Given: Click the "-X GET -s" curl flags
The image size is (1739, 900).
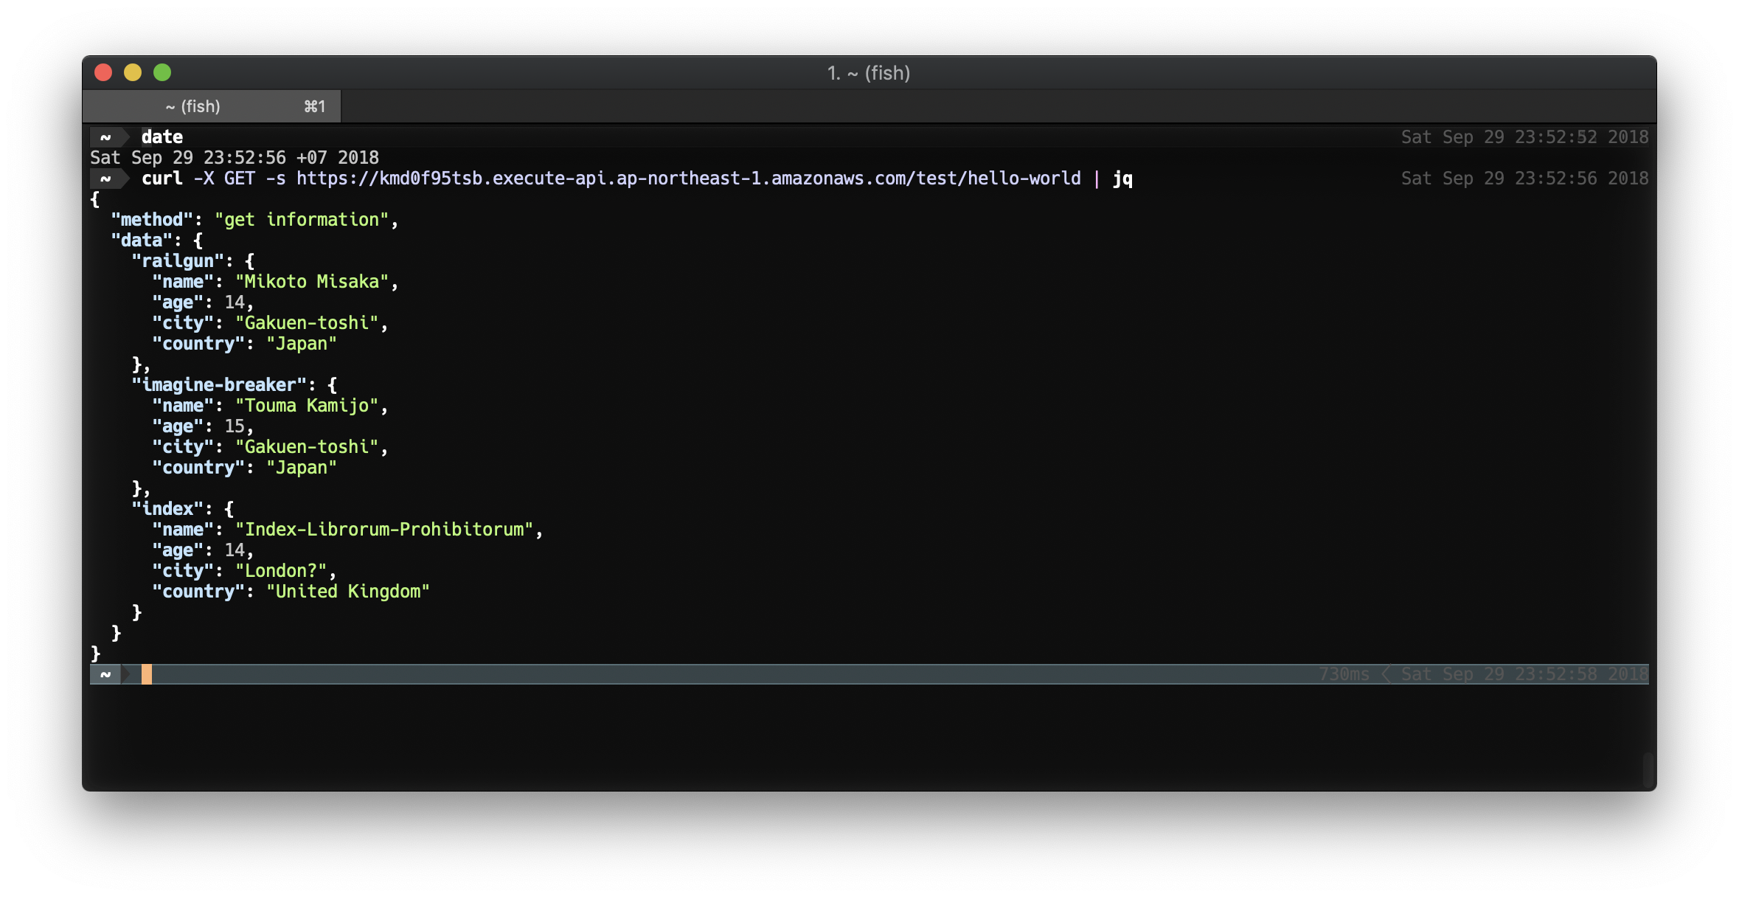Looking at the screenshot, I should point(240,179).
